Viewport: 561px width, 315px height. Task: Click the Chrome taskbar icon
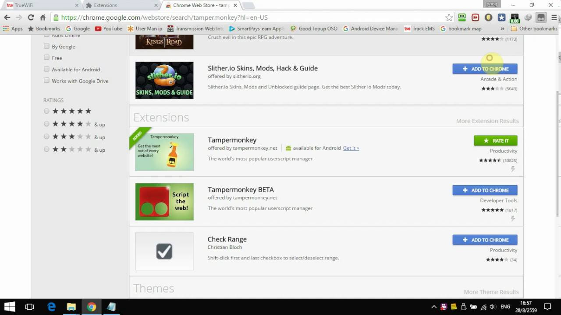pos(91,307)
